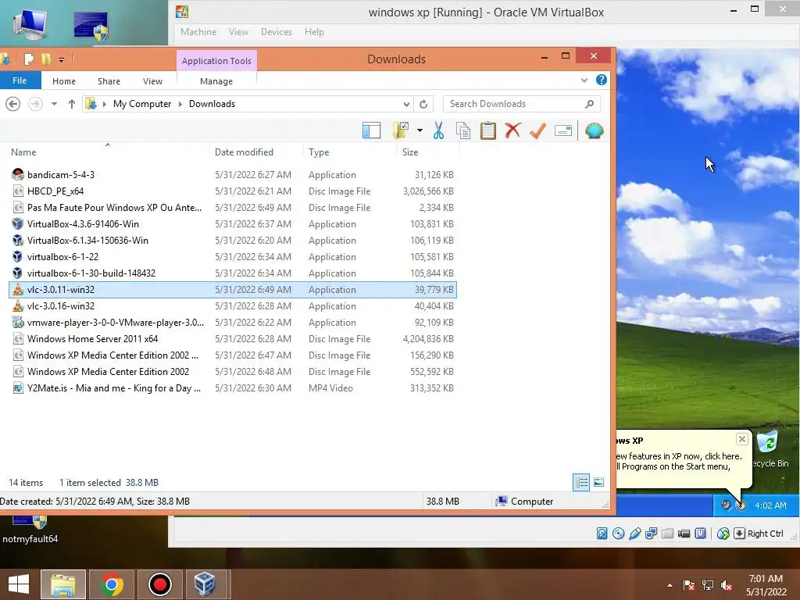Select the vmware-player-3-0-0 installer

(233, 323)
